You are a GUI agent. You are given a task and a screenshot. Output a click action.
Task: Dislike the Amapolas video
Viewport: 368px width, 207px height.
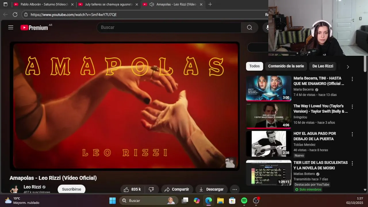152,189
